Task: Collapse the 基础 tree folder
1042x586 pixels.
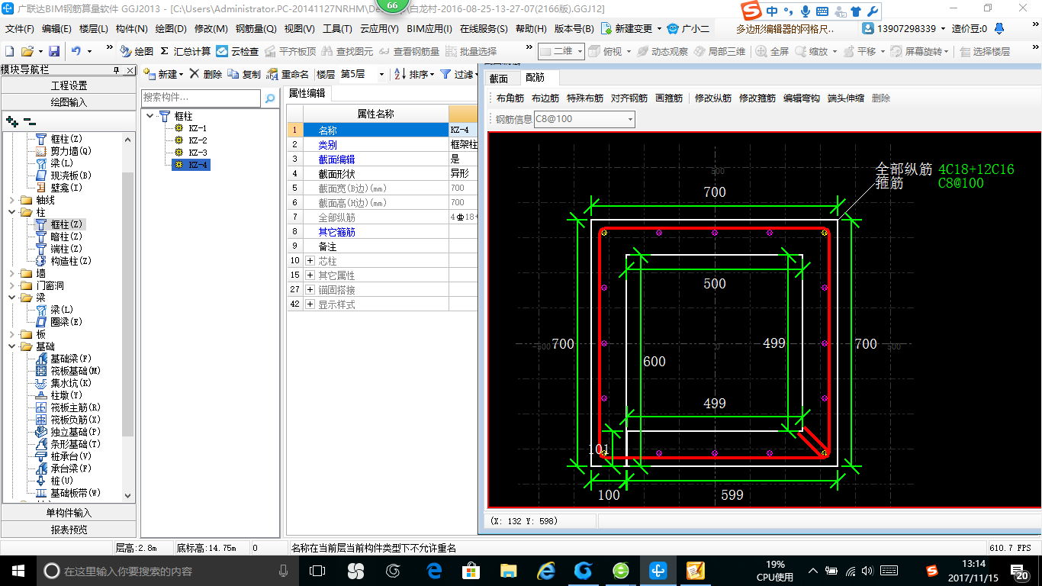Action: pos(11,346)
